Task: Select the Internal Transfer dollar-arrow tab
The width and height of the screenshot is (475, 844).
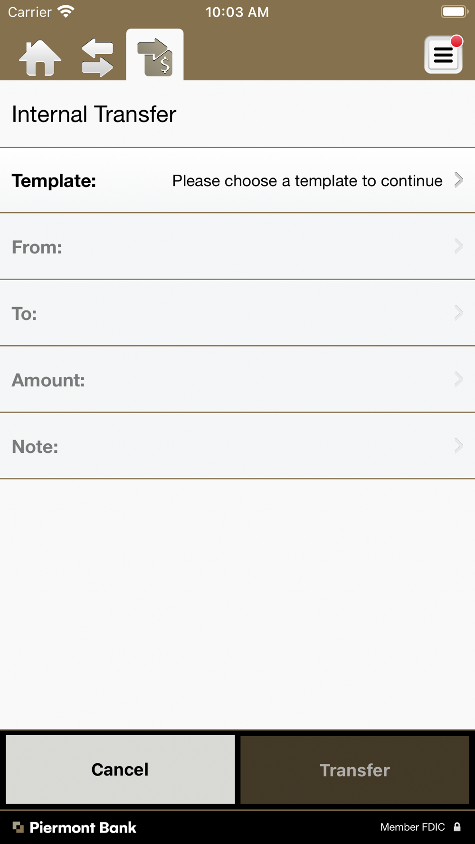Action: (155, 55)
